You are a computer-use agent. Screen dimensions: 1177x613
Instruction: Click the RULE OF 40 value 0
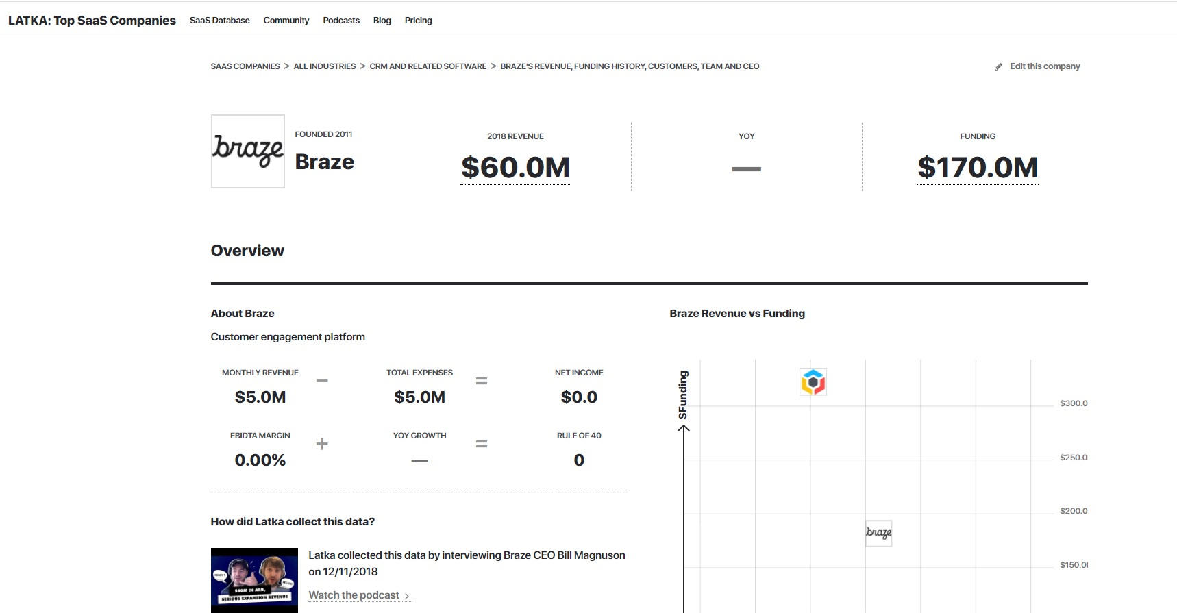tap(579, 460)
